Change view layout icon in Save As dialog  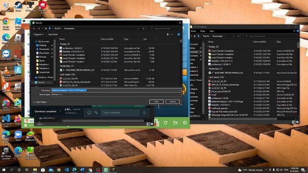[168, 35]
